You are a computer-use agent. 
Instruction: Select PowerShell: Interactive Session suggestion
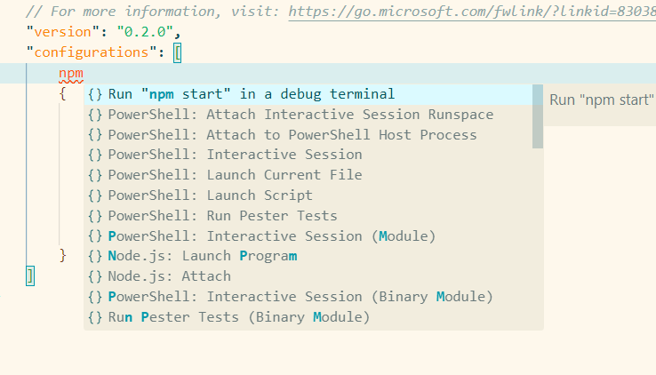click(x=308, y=155)
